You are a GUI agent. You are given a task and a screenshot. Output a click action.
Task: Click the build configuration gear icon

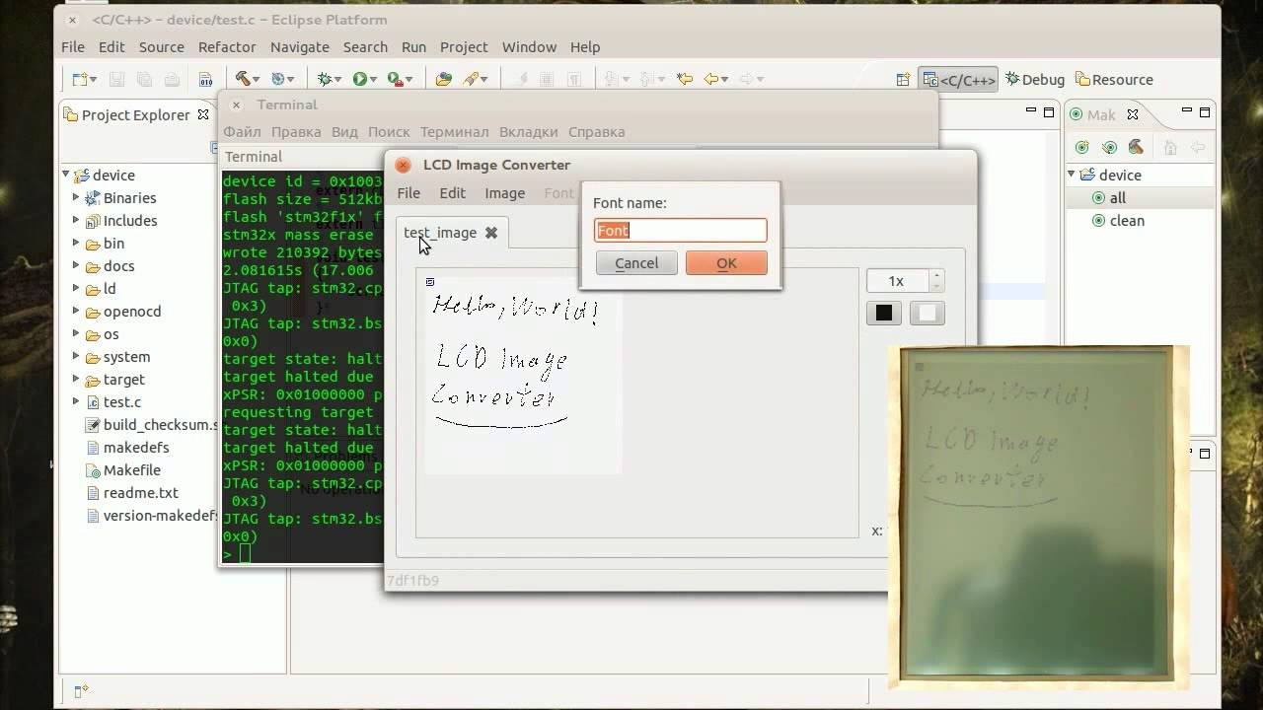pyautogui.click(x=278, y=79)
